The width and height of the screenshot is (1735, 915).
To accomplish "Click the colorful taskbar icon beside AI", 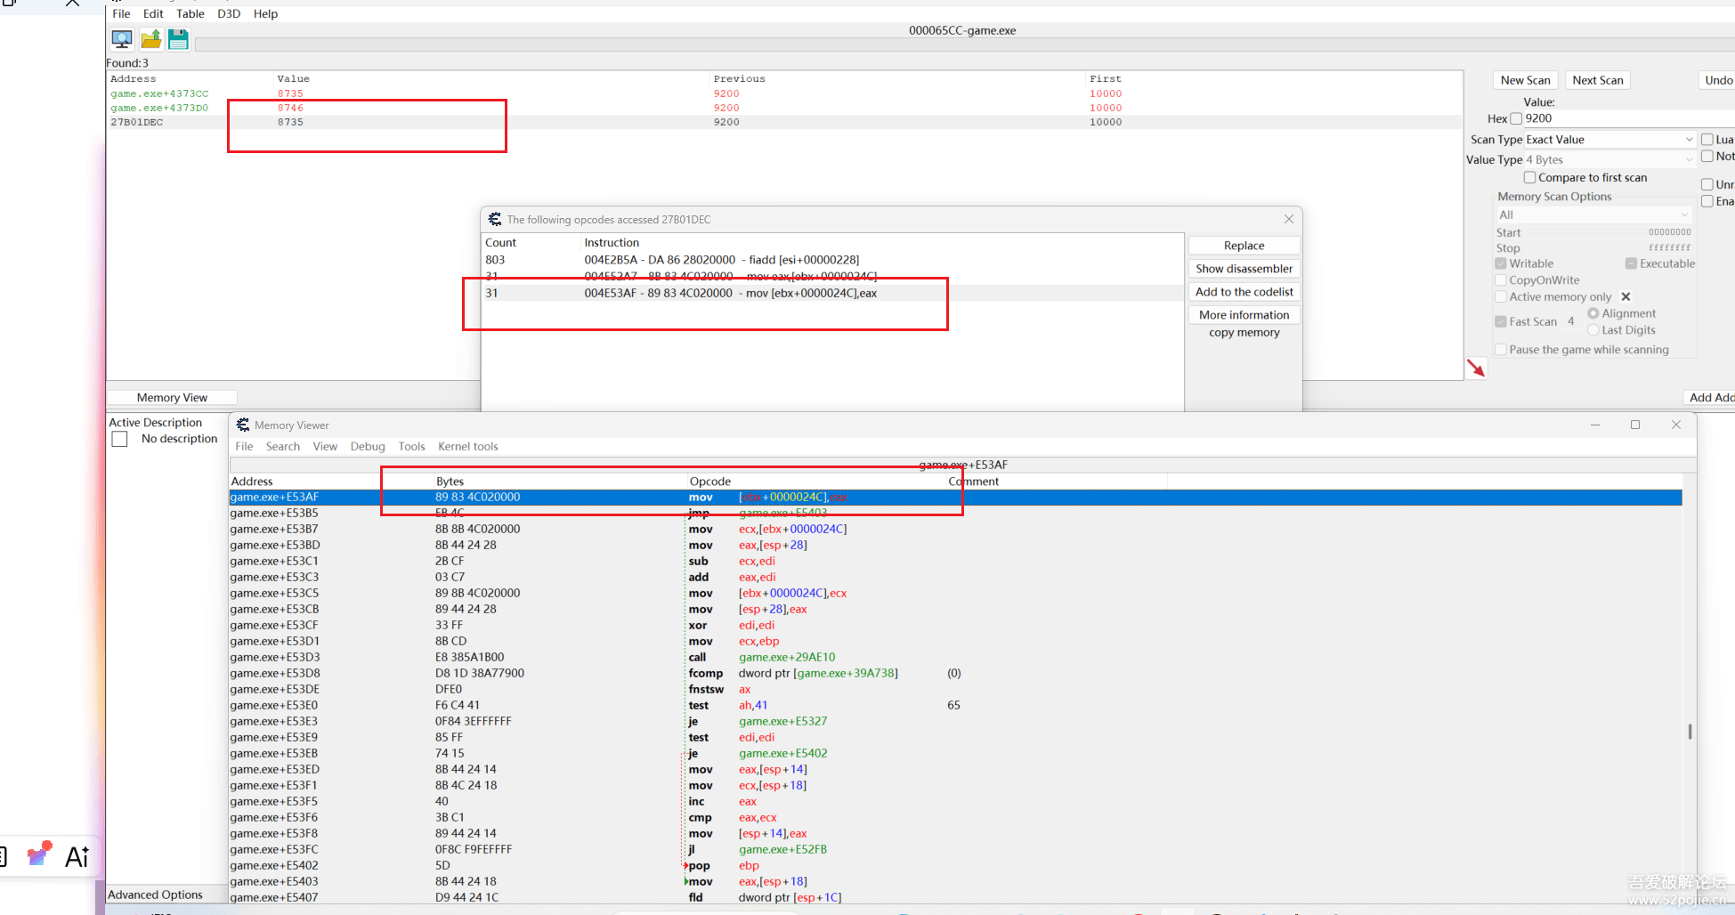I will (x=39, y=854).
